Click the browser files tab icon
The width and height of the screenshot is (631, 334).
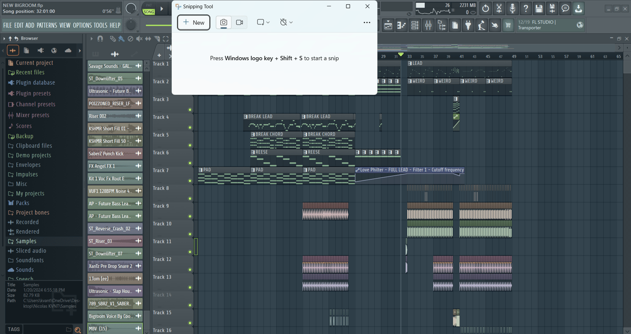coord(27,51)
